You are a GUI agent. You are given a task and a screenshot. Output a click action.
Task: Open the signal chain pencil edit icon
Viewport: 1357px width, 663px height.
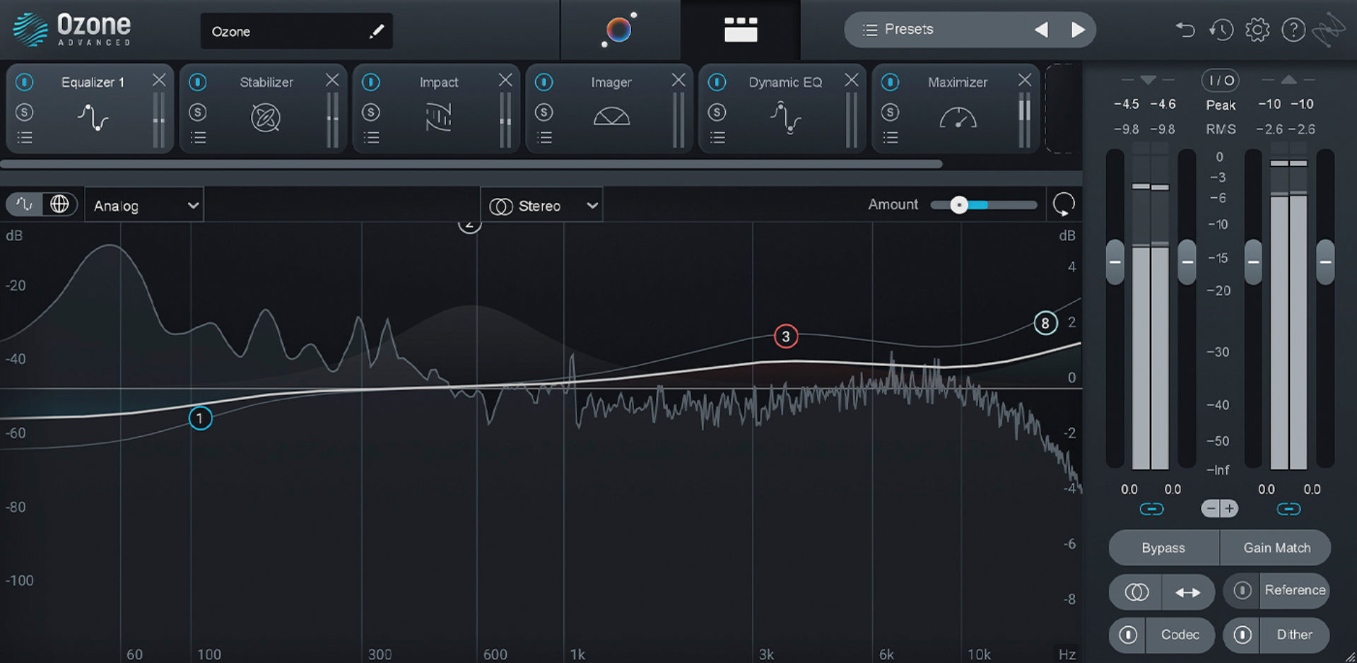[x=377, y=31]
